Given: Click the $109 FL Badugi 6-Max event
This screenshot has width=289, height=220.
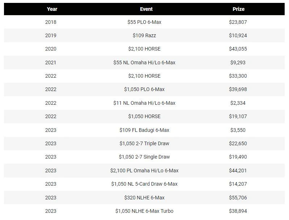Looking at the screenshot, I should point(144,130).
